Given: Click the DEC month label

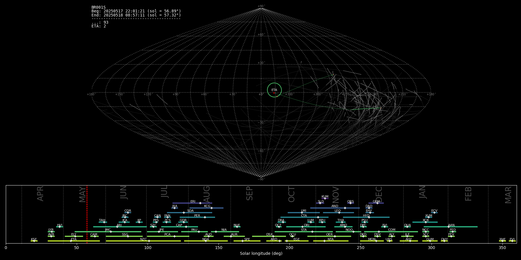Looking at the screenshot, I should (x=379, y=194).
